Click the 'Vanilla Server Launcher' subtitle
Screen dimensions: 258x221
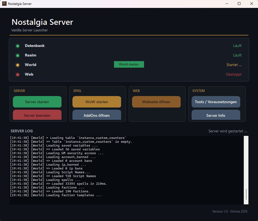click(x=30, y=30)
